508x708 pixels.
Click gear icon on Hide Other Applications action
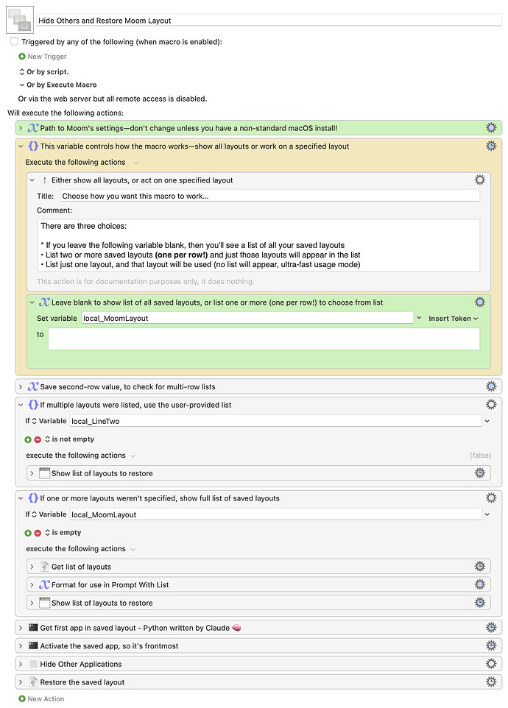(491, 664)
